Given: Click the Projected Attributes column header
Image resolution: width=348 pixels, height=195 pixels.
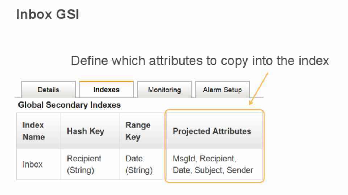Looking at the screenshot, I should tap(212, 131).
